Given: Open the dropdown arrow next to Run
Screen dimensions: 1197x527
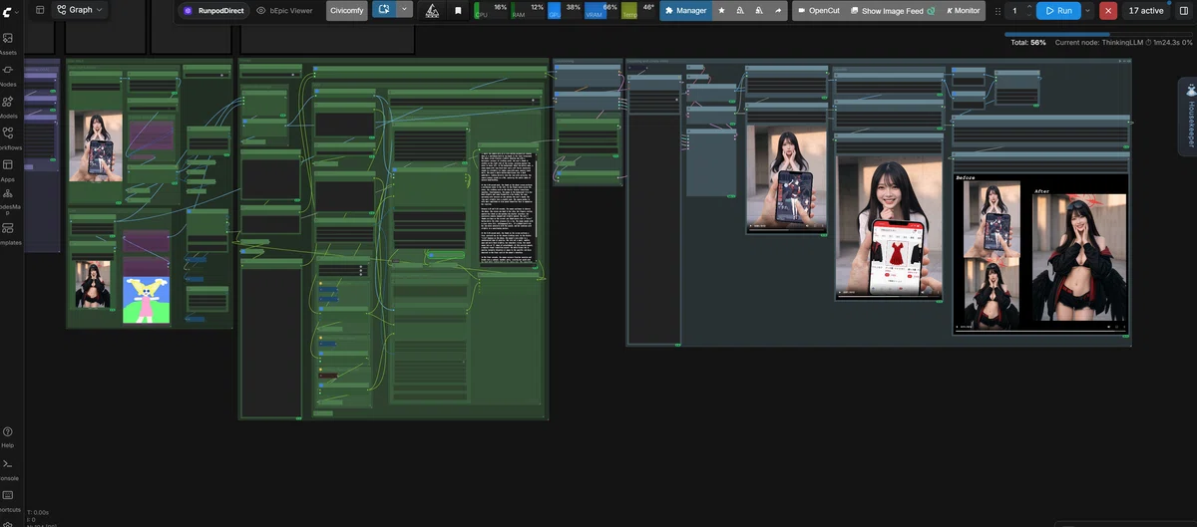Looking at the screenshot, I should click(x=1087, y=11).
